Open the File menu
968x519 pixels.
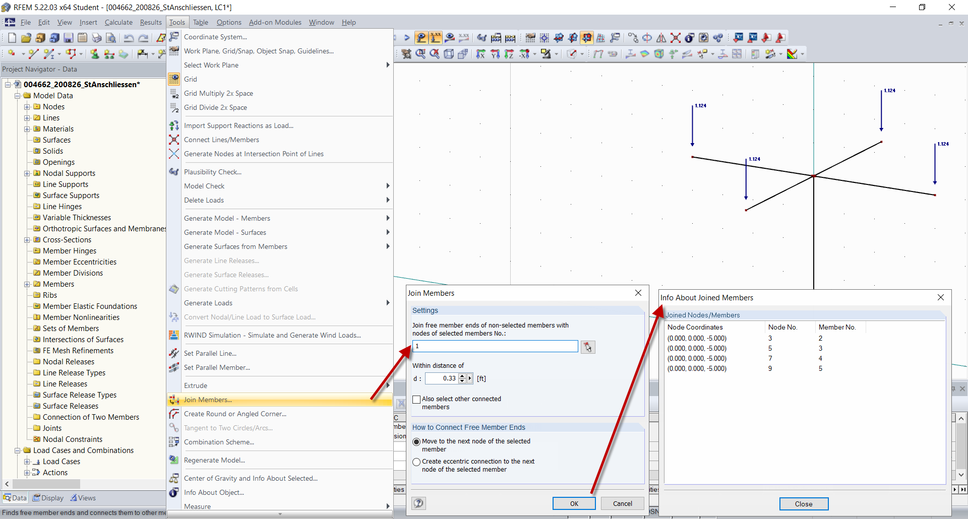(26, 22)
